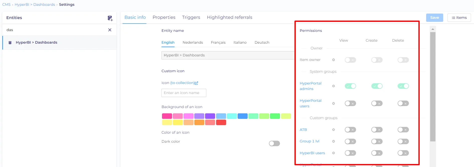Click the gear icon beside Item owner
Image resolution: width=474 pixels, height=167 pixels.
[334, 60]
